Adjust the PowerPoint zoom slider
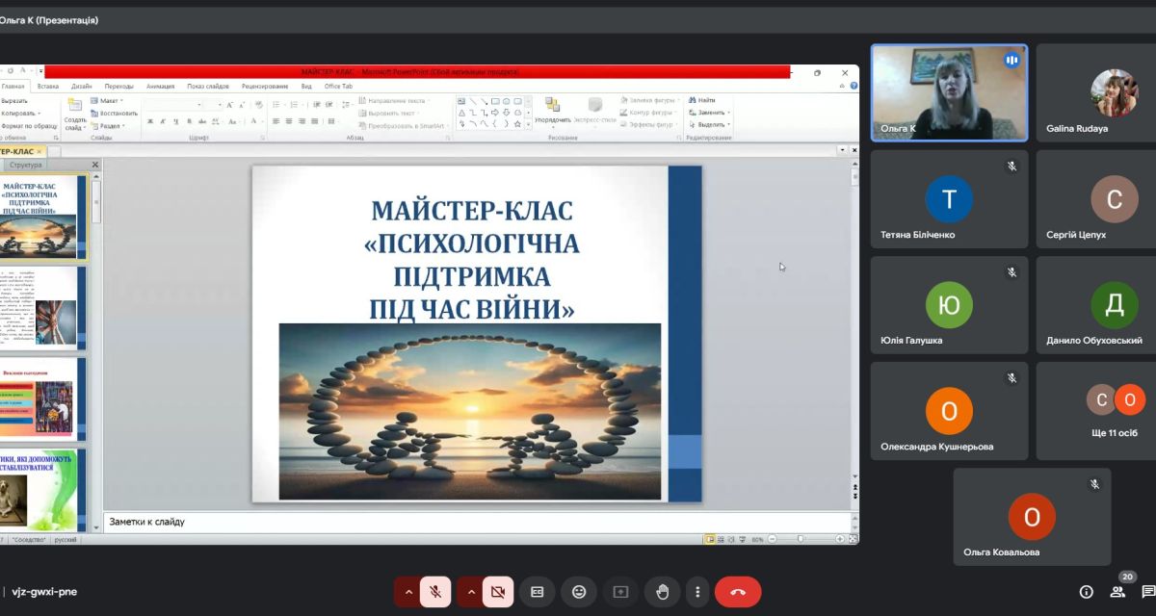1156x616 pixels. (801, 539)
